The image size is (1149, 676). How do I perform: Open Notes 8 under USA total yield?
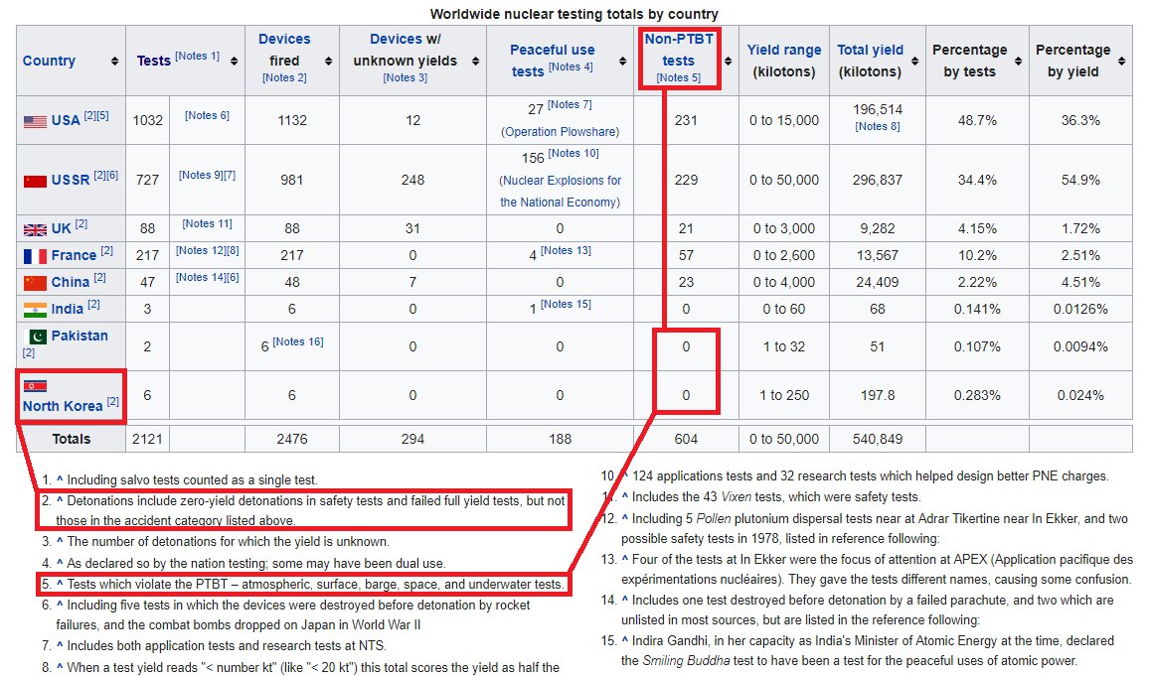pyautogui.click(x=877, y=127)
